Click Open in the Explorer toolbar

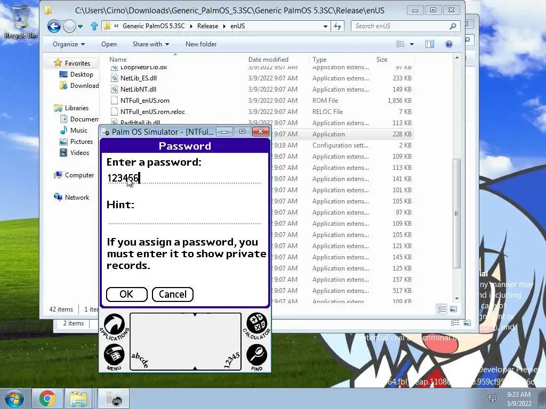(x=109, y=44)
